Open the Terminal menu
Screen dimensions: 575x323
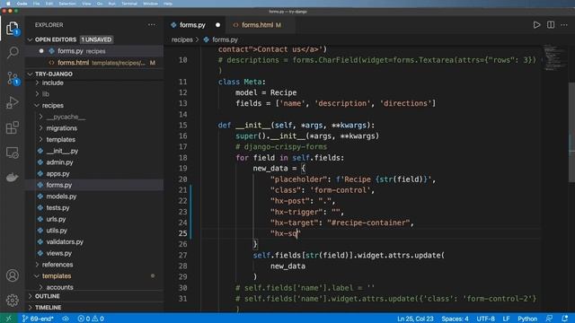coord(129,4)
